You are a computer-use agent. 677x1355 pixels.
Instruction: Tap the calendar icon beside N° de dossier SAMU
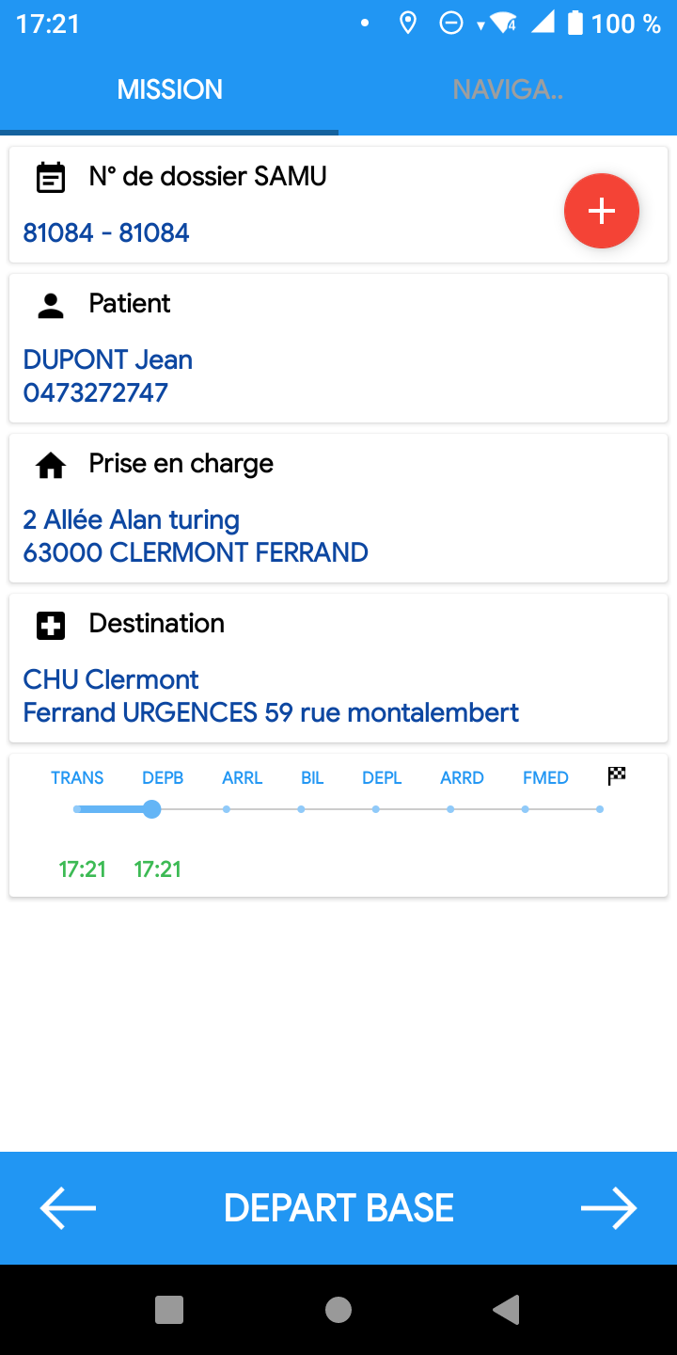pos(51,177)
